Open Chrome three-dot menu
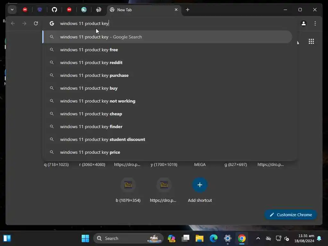Image resolution: width=328 pixels, height=246 pixels. (x=315, y=23)
